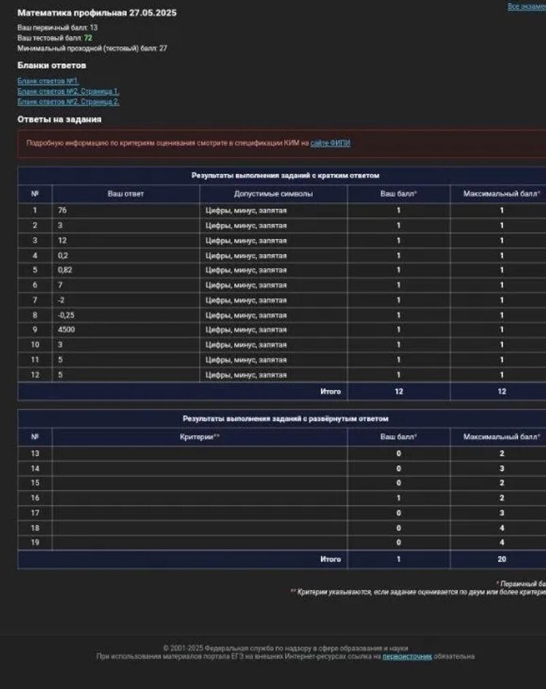546x689 pixels.
Task: Click the 'Все экзамены' link at top right
Action: pos(526,6)
